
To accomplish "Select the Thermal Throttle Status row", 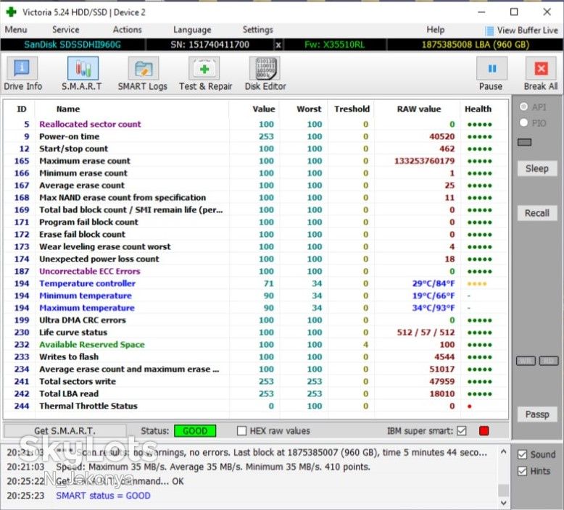I will tap(255, 406).
